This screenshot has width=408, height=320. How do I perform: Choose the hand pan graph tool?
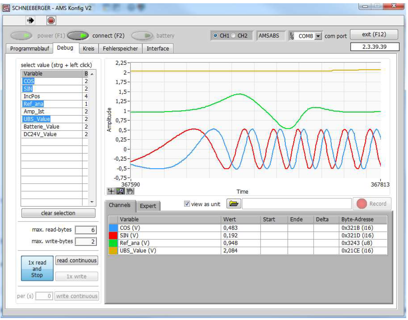point(130,191)
